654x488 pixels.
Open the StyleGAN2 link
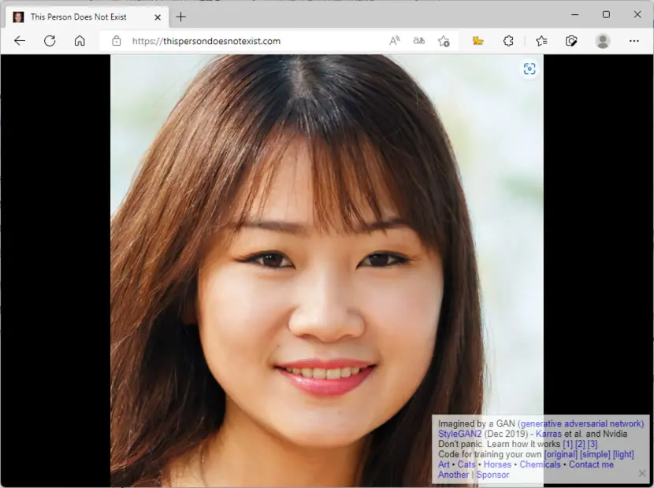pos(459,434)
